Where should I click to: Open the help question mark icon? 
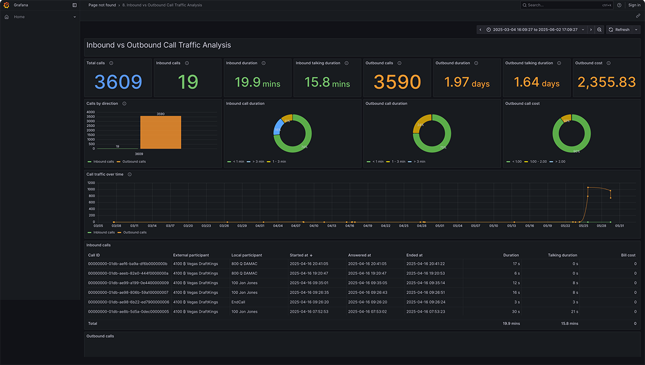[619, 5]
